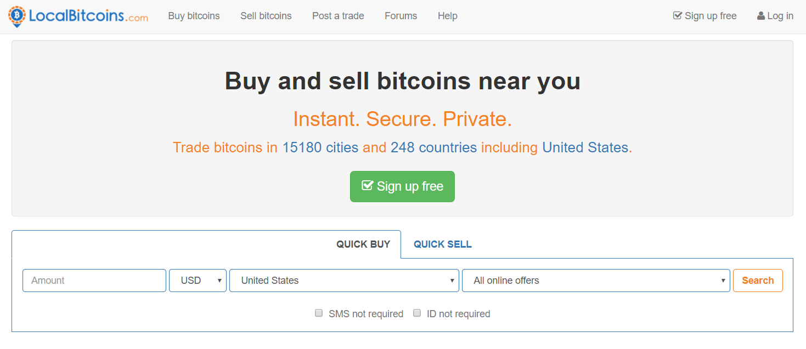Viewport: 806px width, 349px height.
Task: Follow the 248 countries link
Action: (434, 147)
